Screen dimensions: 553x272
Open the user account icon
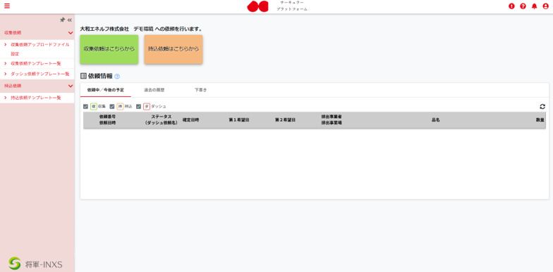point(546,6)
